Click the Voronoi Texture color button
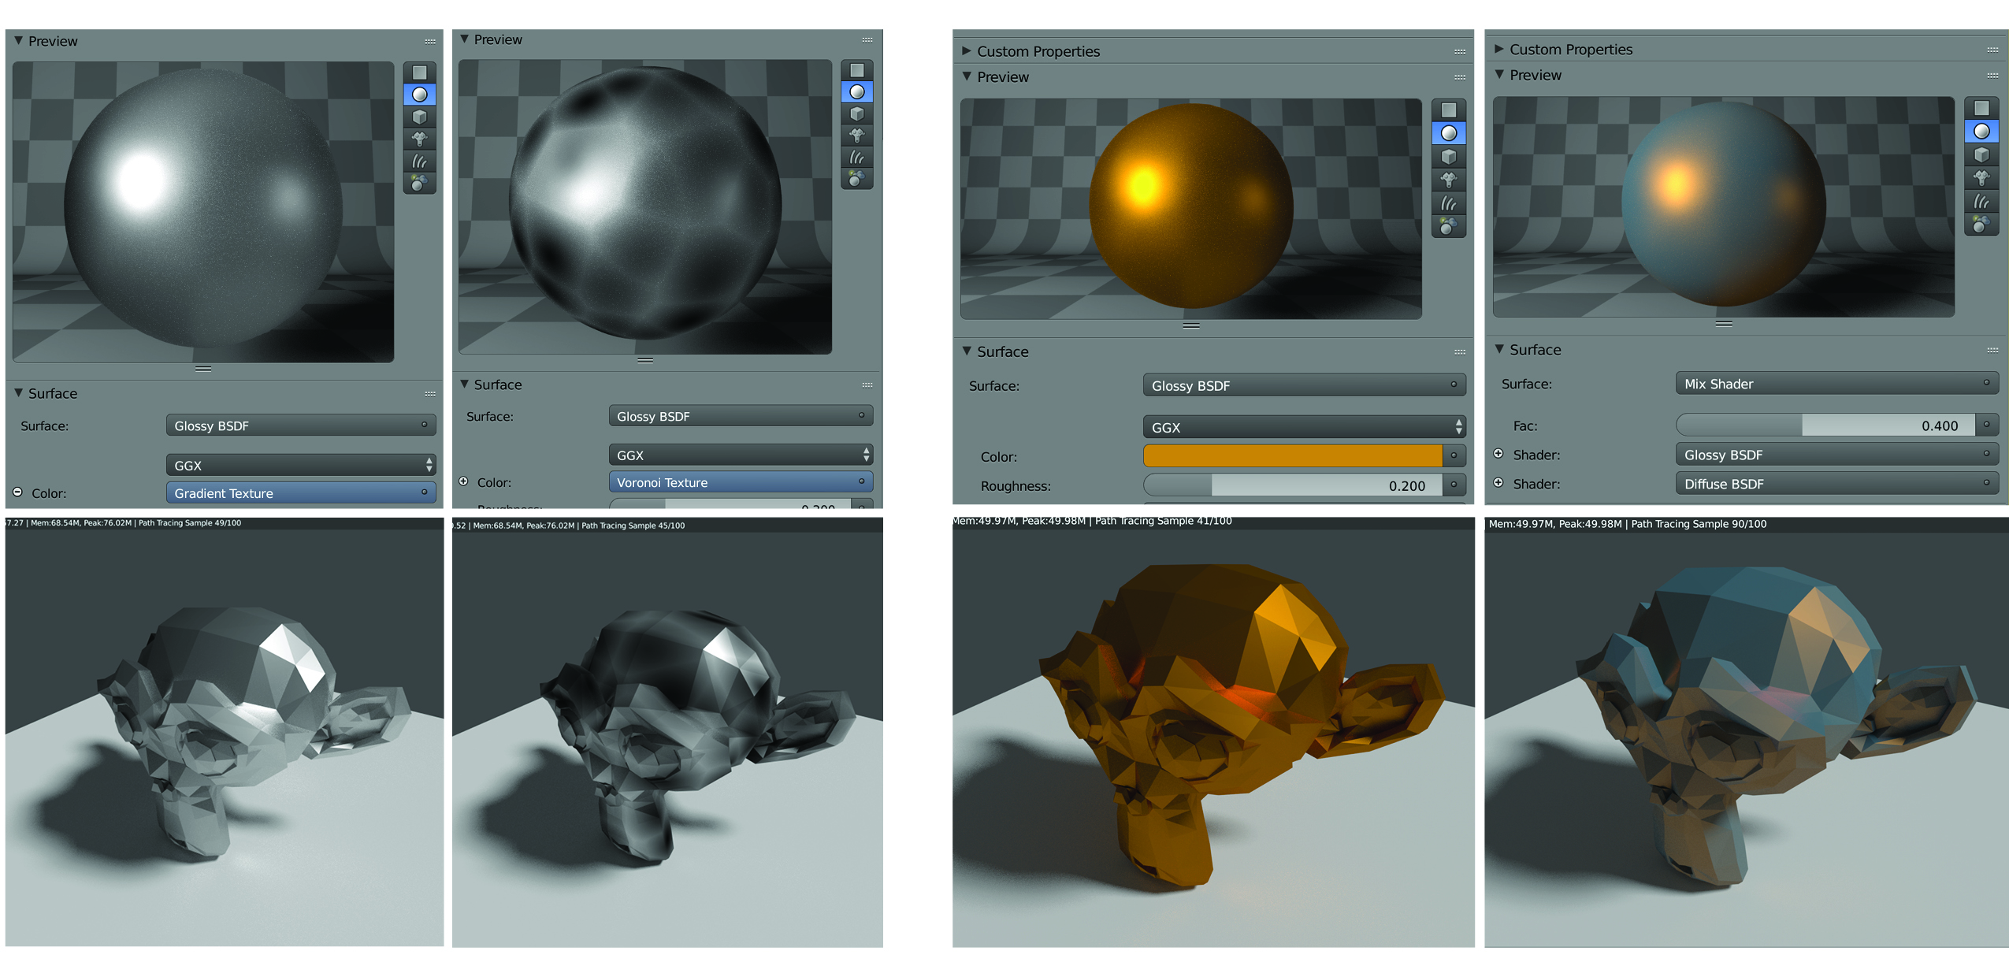The image size is (2009, 977). 740,481
